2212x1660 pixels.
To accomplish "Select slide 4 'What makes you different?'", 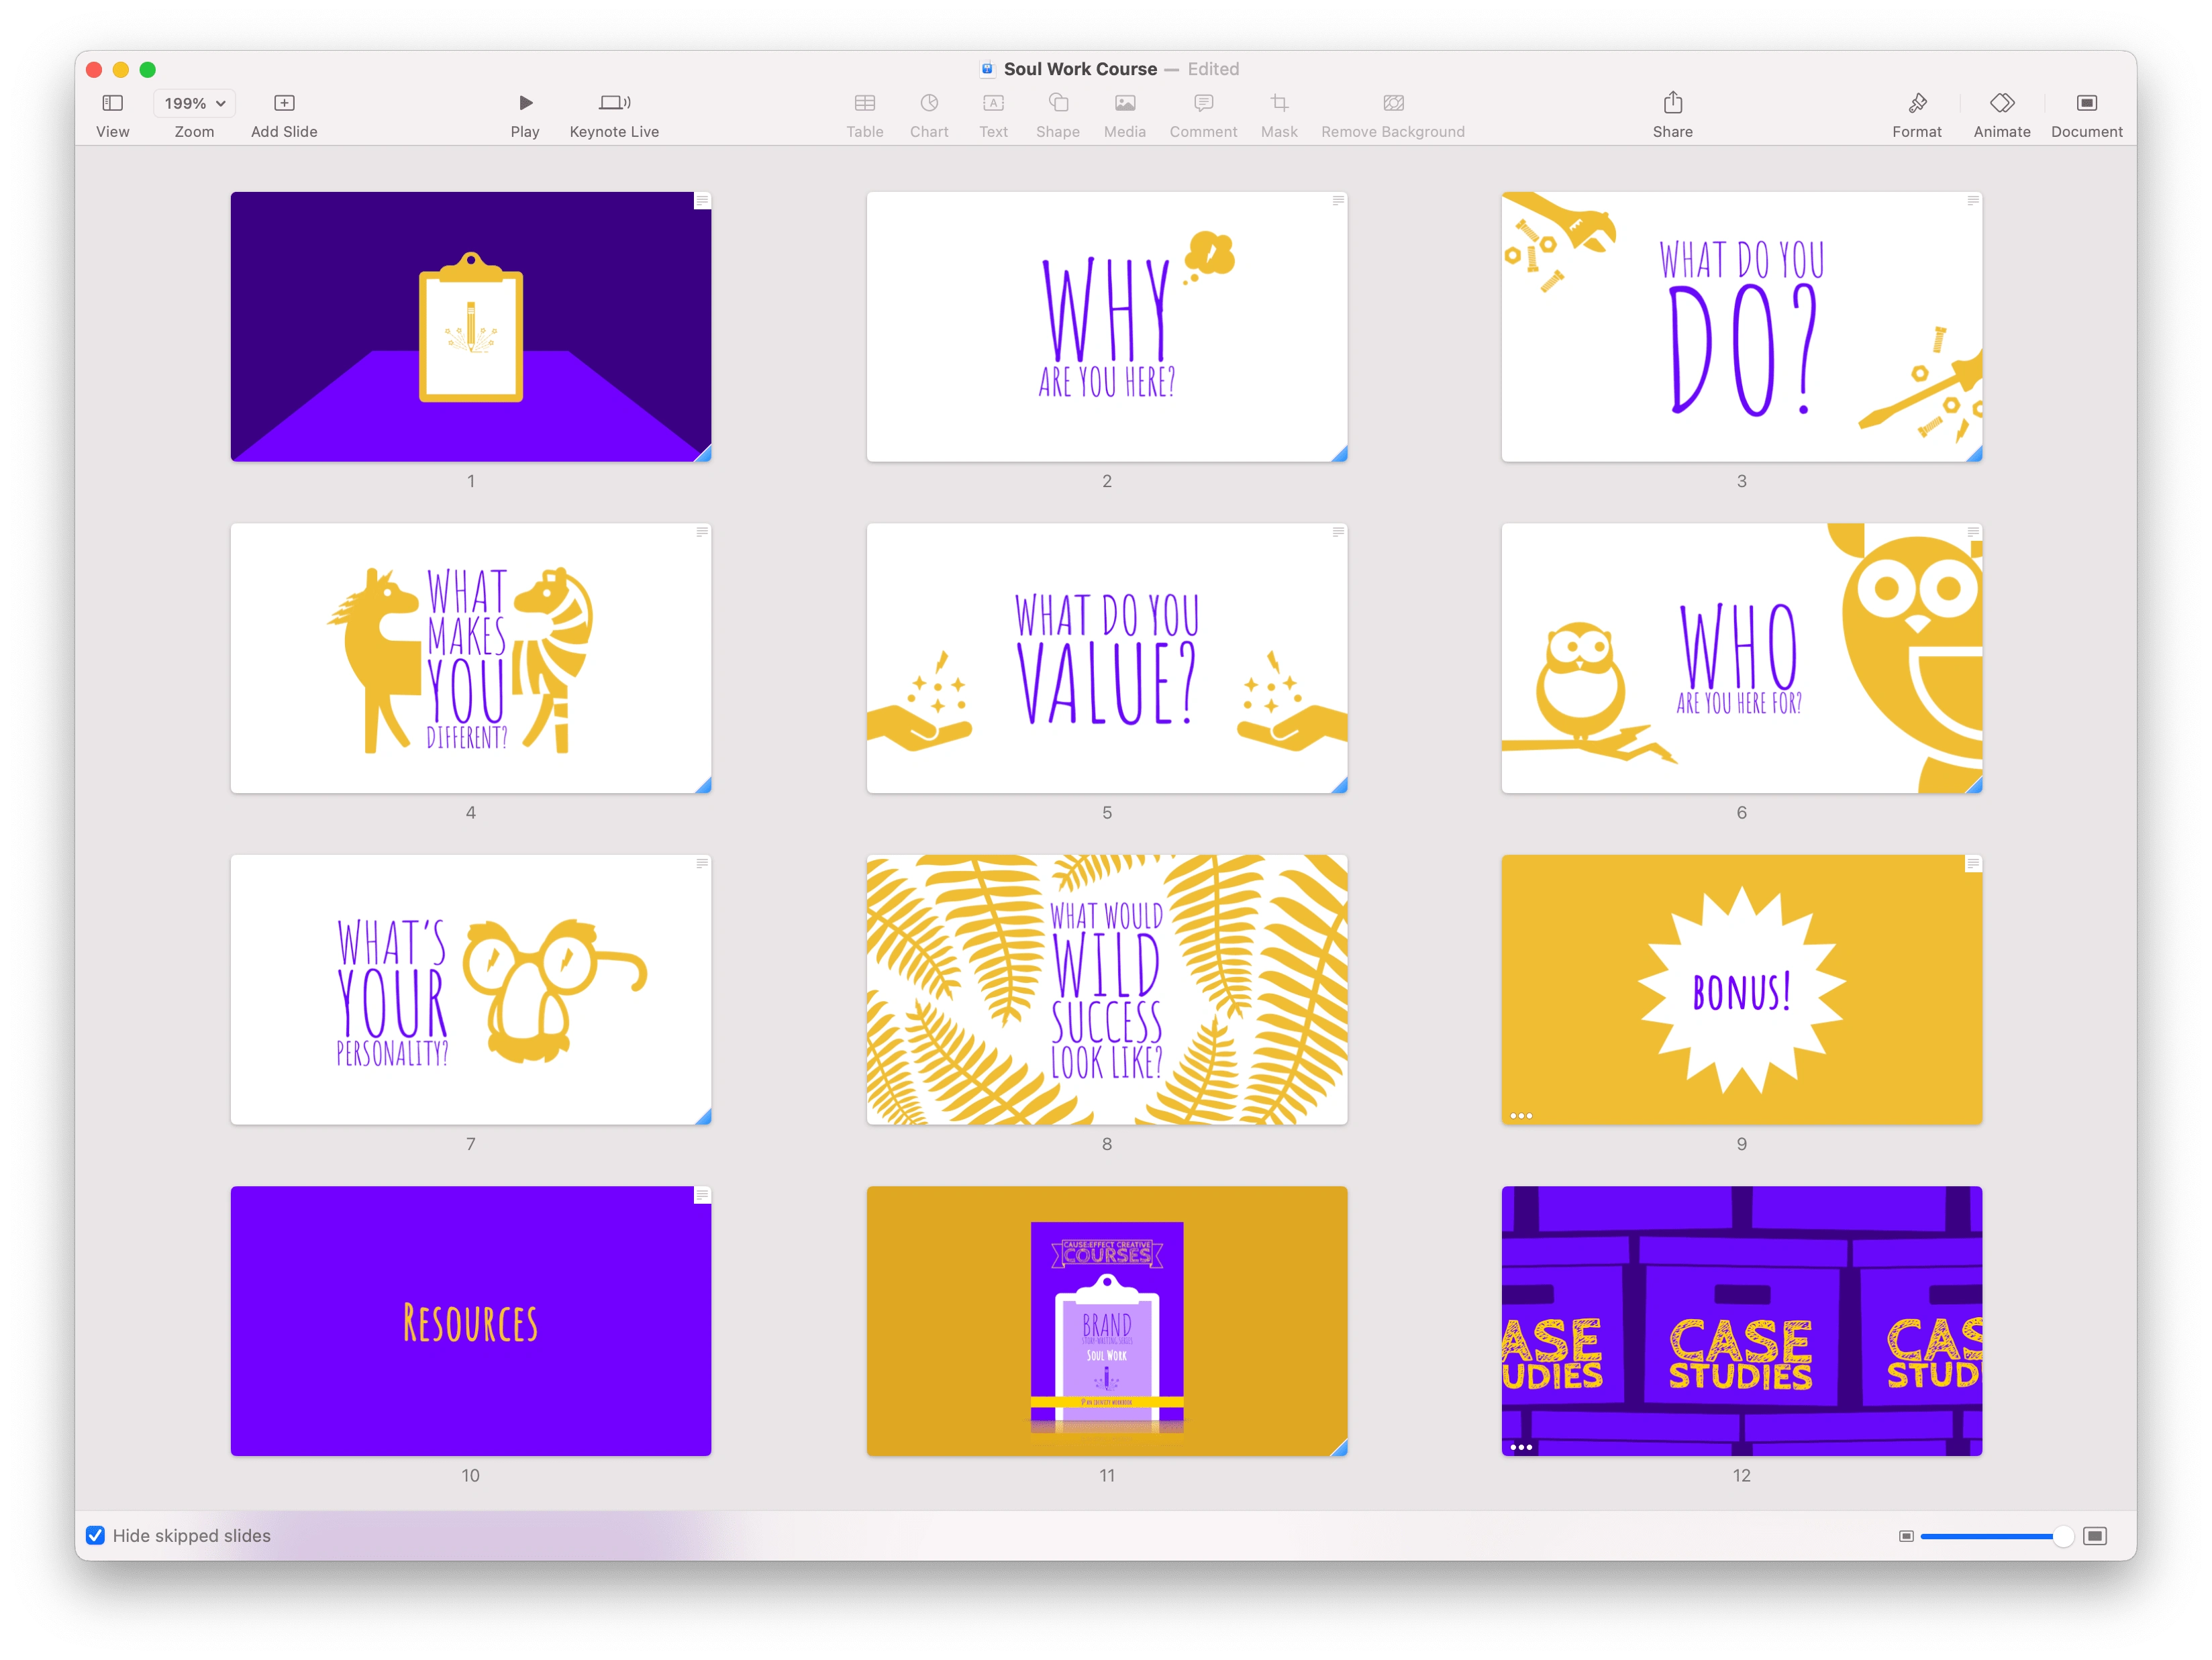I will [471, 658].
